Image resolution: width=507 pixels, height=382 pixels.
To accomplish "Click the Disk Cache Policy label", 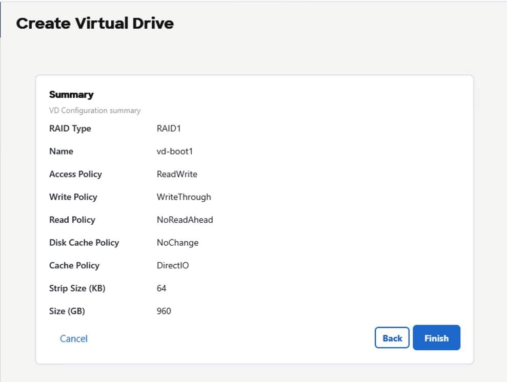I will pyautogui.click(x=84, y=243).
